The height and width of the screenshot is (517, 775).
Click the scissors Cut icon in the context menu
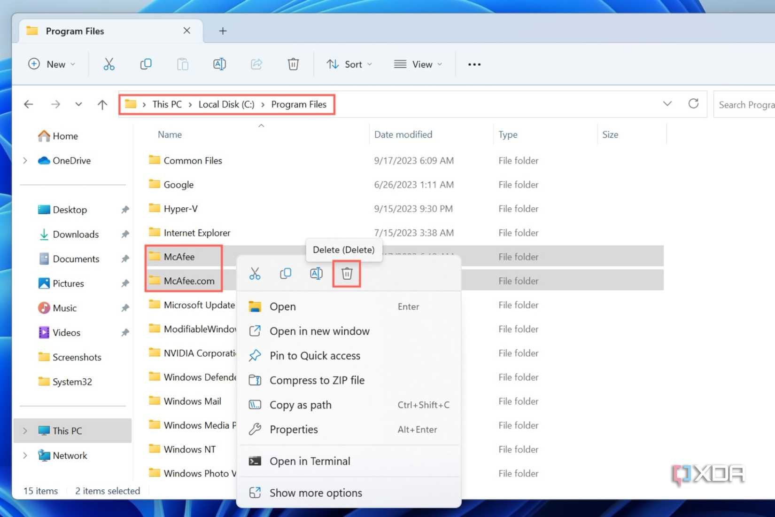(255, 274)
